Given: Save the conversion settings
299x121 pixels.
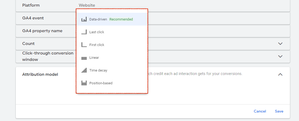Looking at the screenshot, I should (x=279, y=111).
